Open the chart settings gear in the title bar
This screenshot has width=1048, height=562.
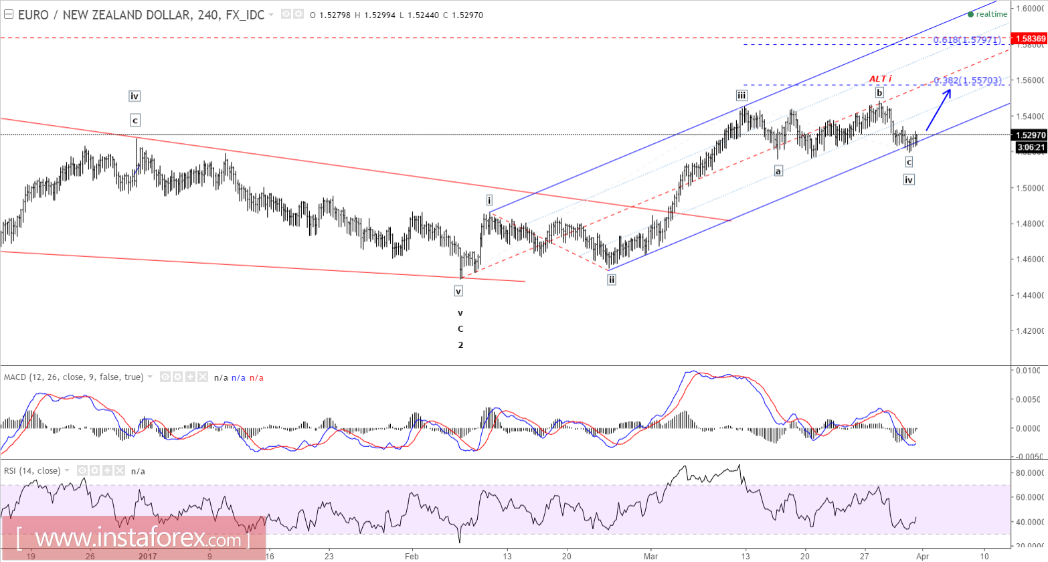click(298, 14)
